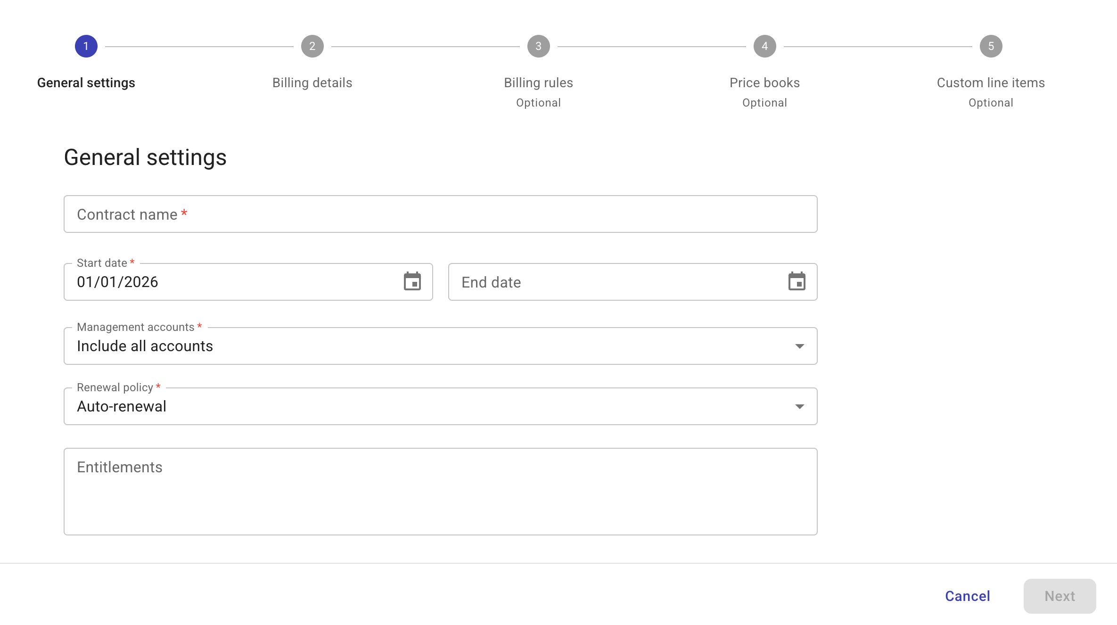Open the Start date calendar picker
The width and height of the screenshot is (1117, 625).
[x=412, y=281]
